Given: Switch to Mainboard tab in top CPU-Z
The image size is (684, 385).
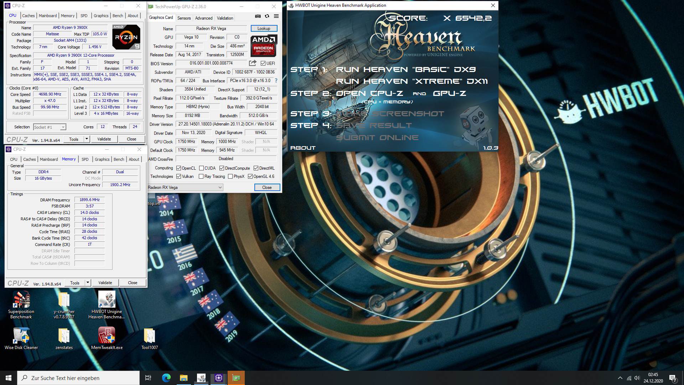Looking at the screenshot, I should tap(48, 16).
